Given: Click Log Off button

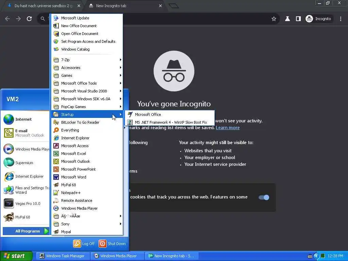Looking at the screenshot, I should tap(84, 244).
